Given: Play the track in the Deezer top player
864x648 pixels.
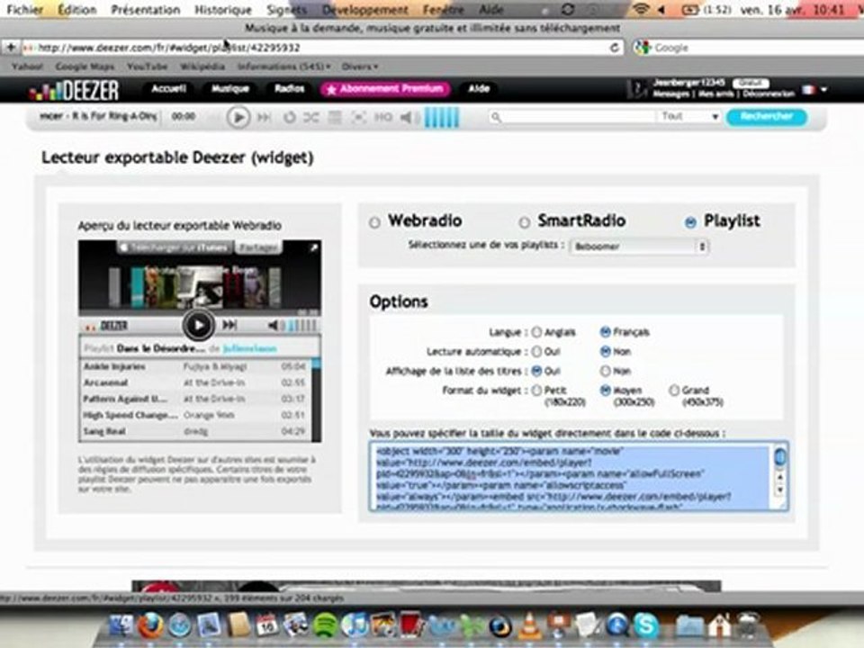Looking at the screenshot, I should coord(238,117).
